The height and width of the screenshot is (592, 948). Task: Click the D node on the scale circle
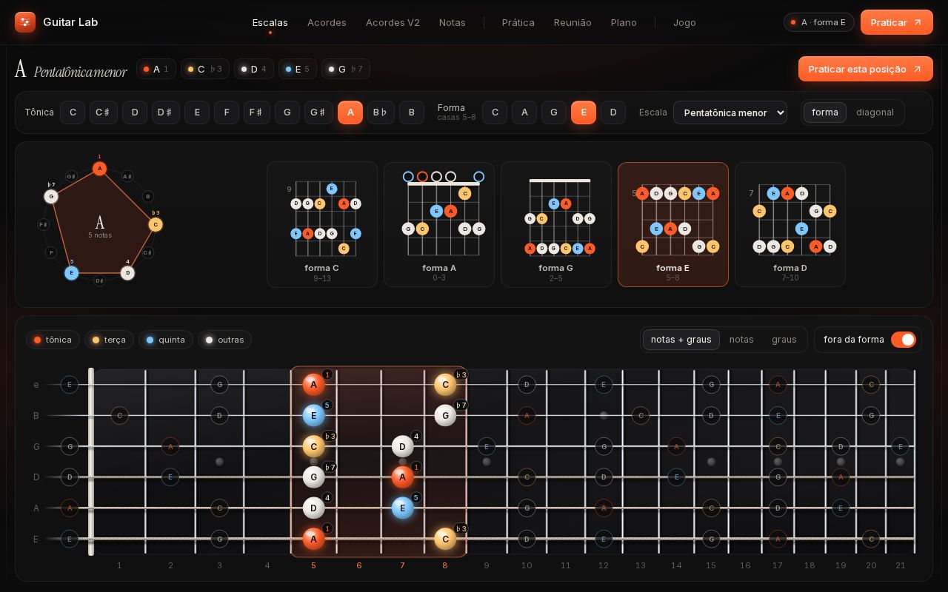click(x=127, y=273)
